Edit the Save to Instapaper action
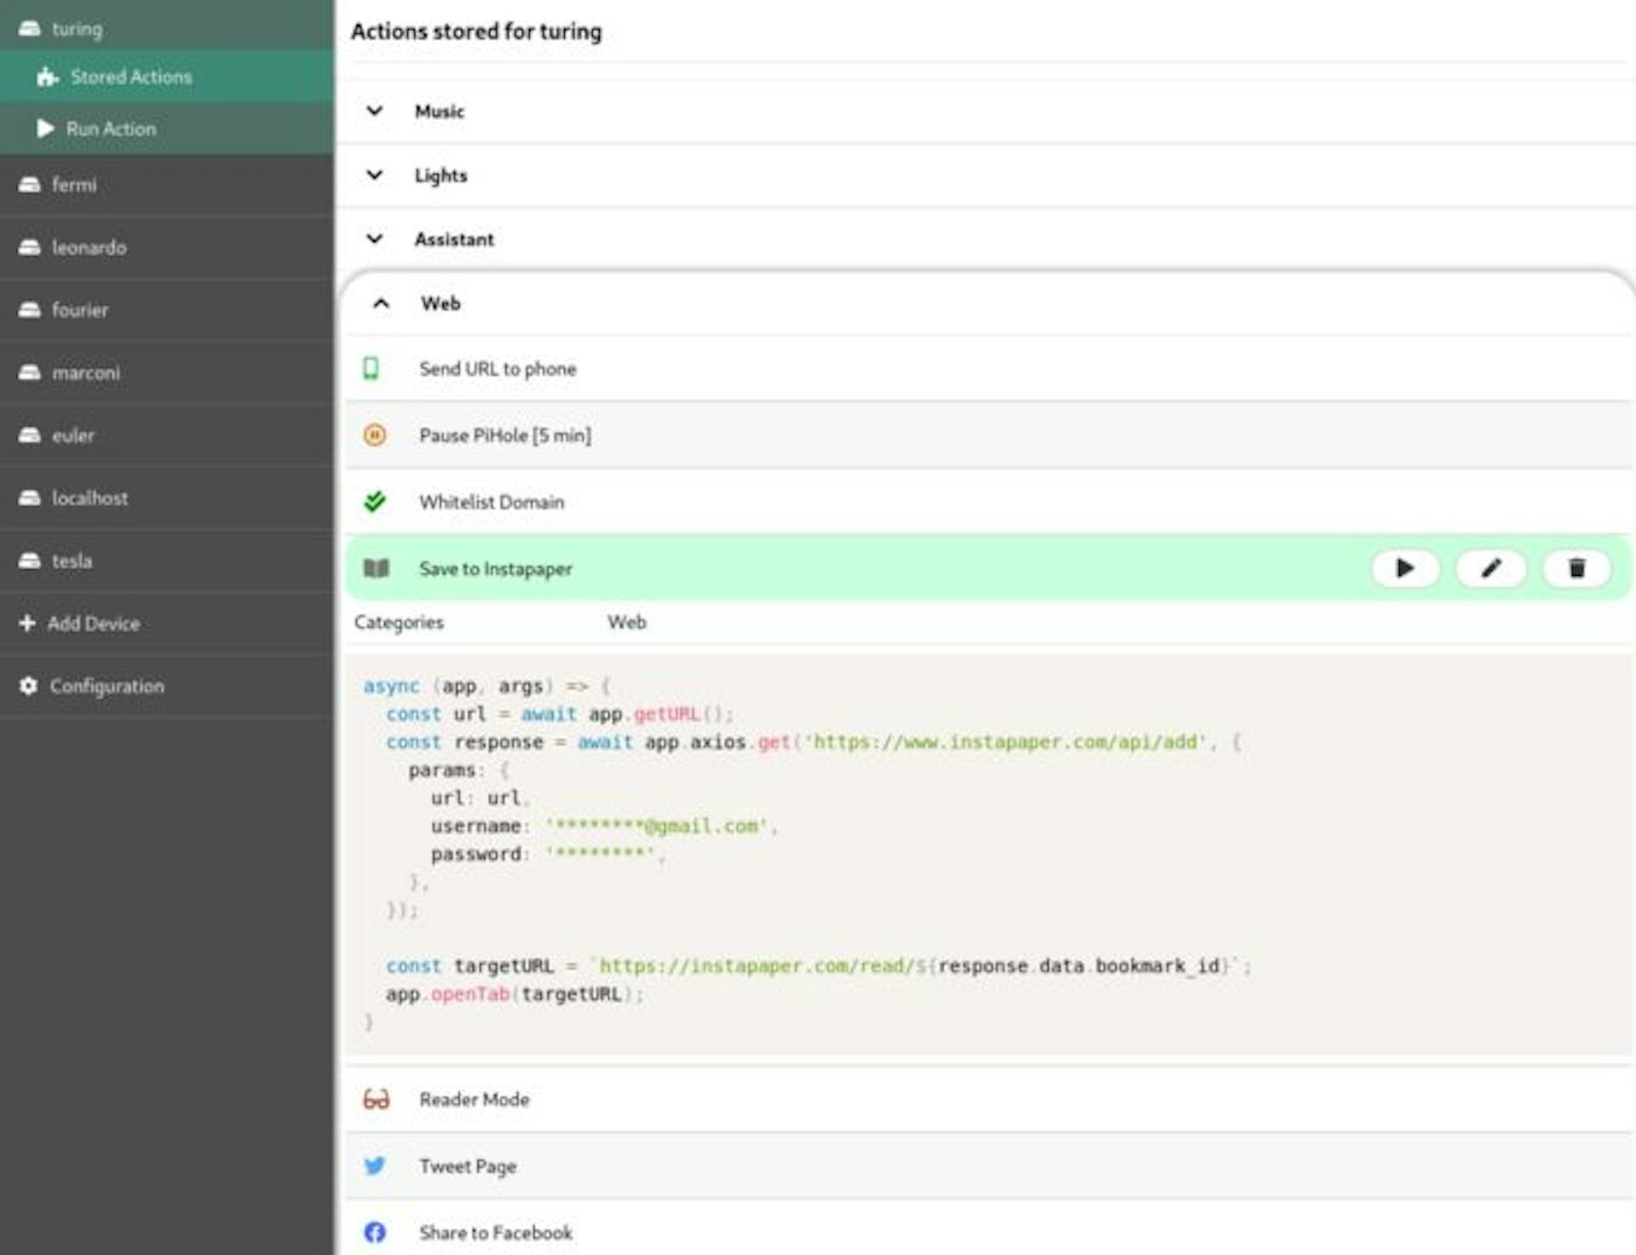This screenshot has height=1255, width=1636. (1490, 568)
